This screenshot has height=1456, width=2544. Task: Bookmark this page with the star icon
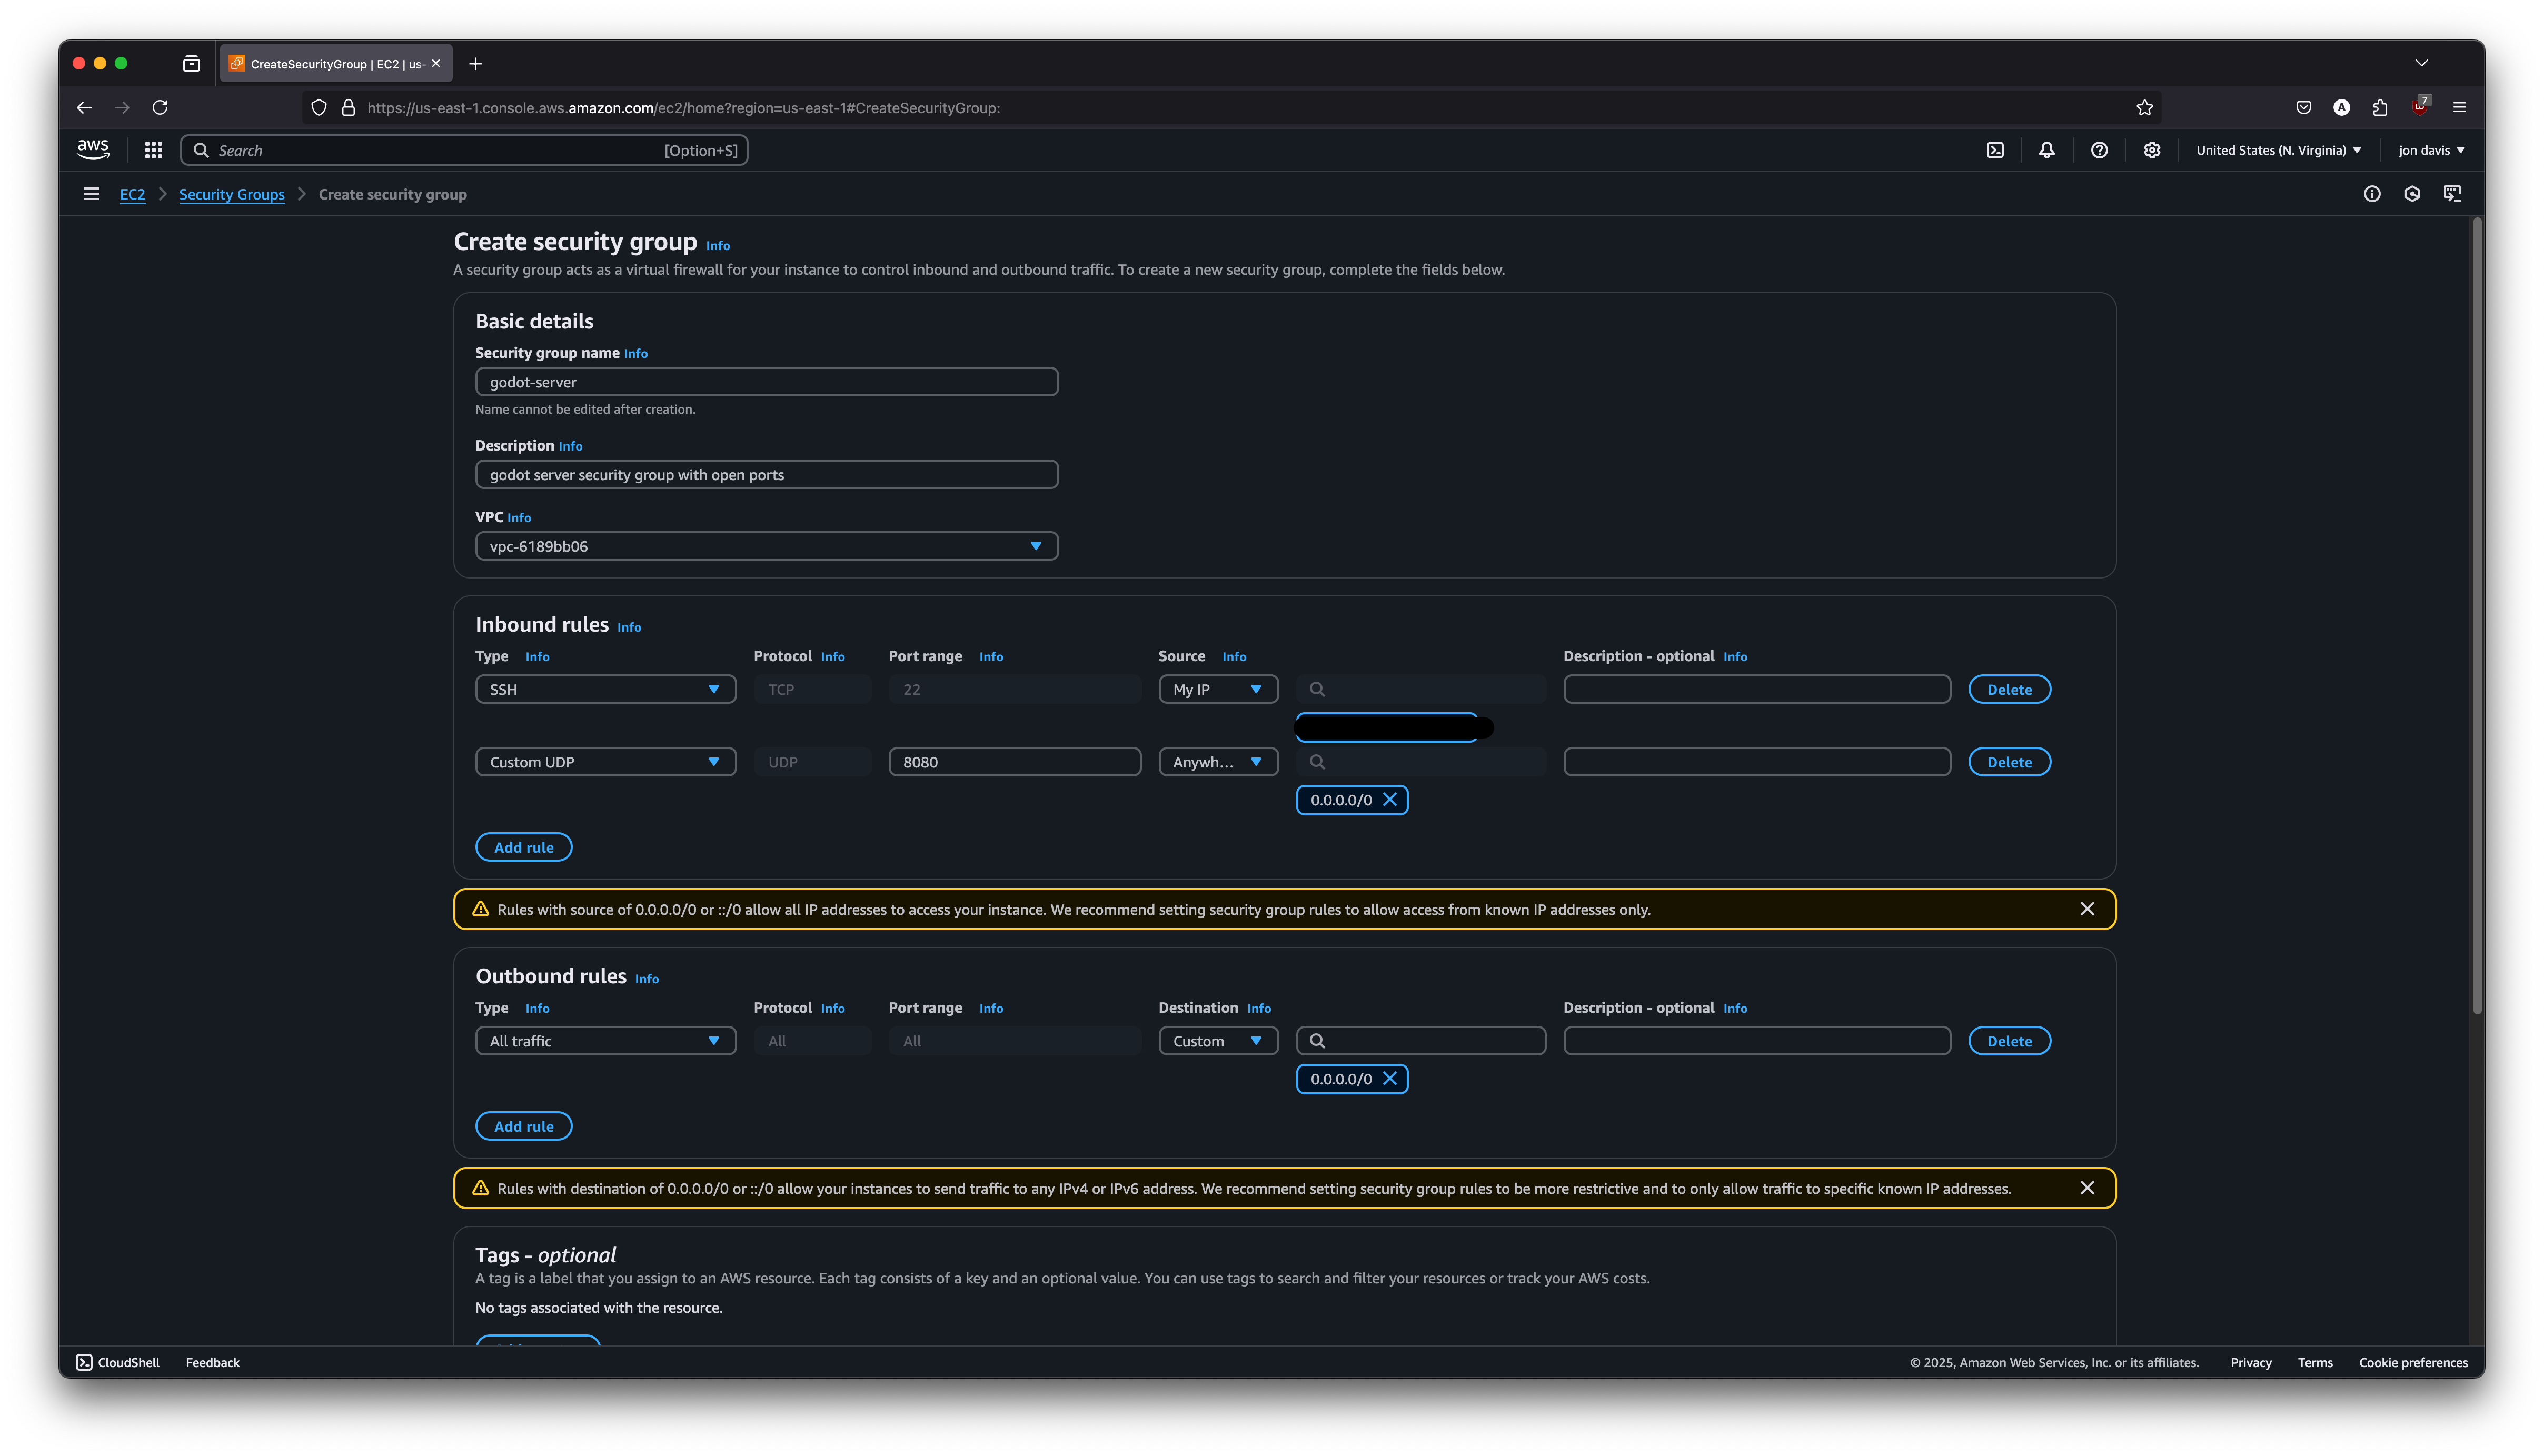tap(2145, 107)
